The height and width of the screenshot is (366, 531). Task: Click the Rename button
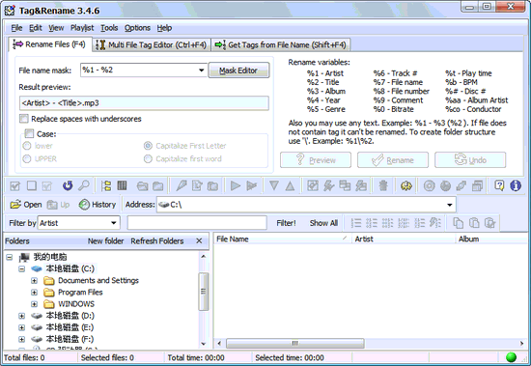[x=393, y=160]
